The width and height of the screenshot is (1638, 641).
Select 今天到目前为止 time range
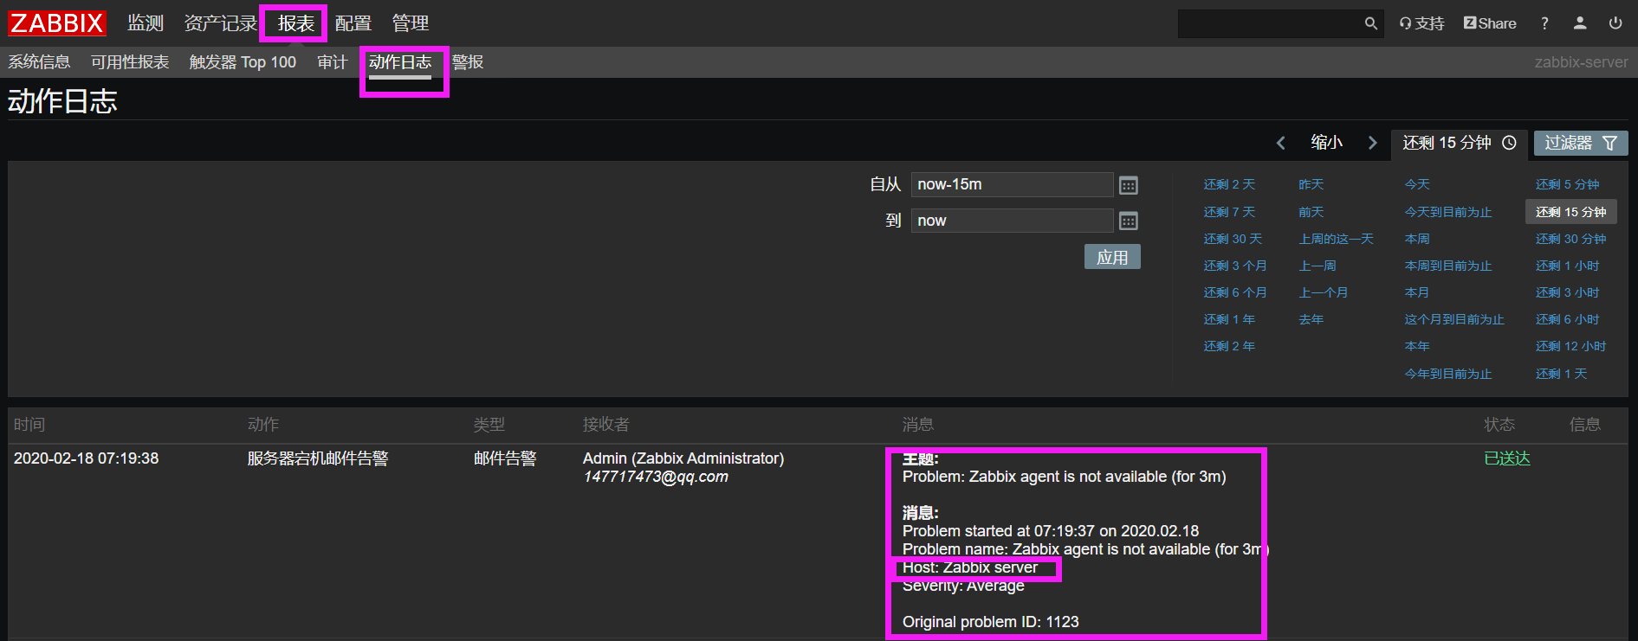click(1448, 212)
